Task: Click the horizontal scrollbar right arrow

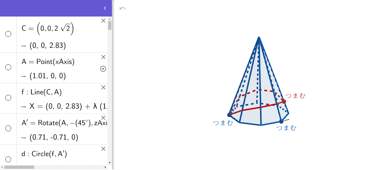Action: point(106,167)
